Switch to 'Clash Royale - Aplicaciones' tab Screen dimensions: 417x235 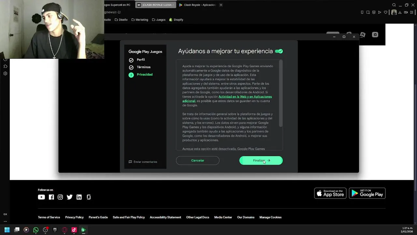[197, 5]
